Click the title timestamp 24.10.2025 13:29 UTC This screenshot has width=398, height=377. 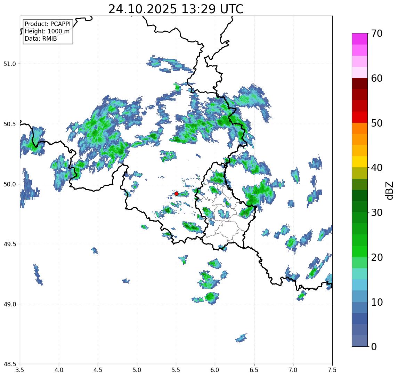click(x=176, y=9)
